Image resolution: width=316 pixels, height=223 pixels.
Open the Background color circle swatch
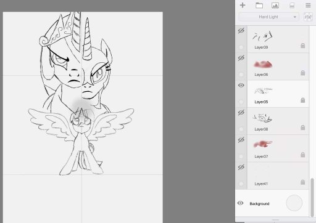coord(294,203)
